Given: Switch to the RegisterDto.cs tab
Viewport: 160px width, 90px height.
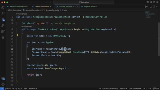Looking at the screenshot, I should (89, 7).
